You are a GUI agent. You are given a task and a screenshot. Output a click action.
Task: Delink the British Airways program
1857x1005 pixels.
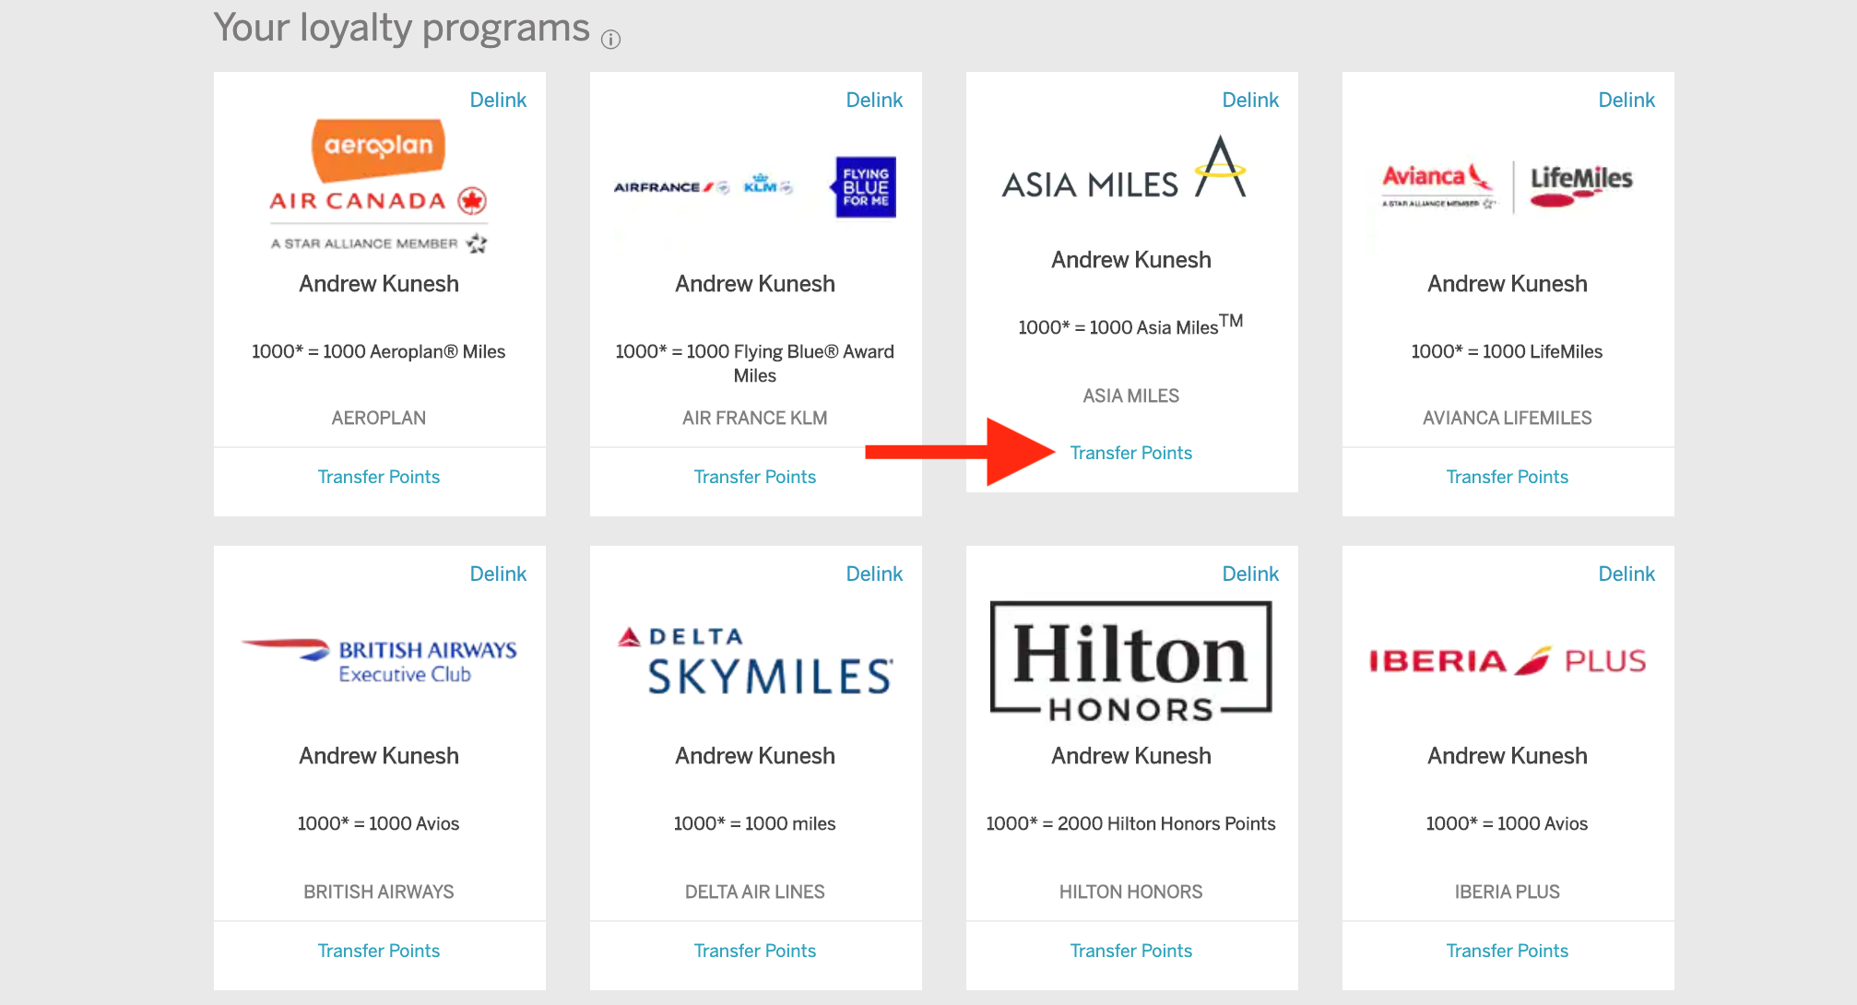coord(498,573)
